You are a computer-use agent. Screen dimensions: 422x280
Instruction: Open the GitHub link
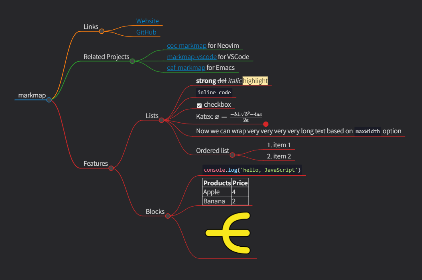tap(146, 32)
